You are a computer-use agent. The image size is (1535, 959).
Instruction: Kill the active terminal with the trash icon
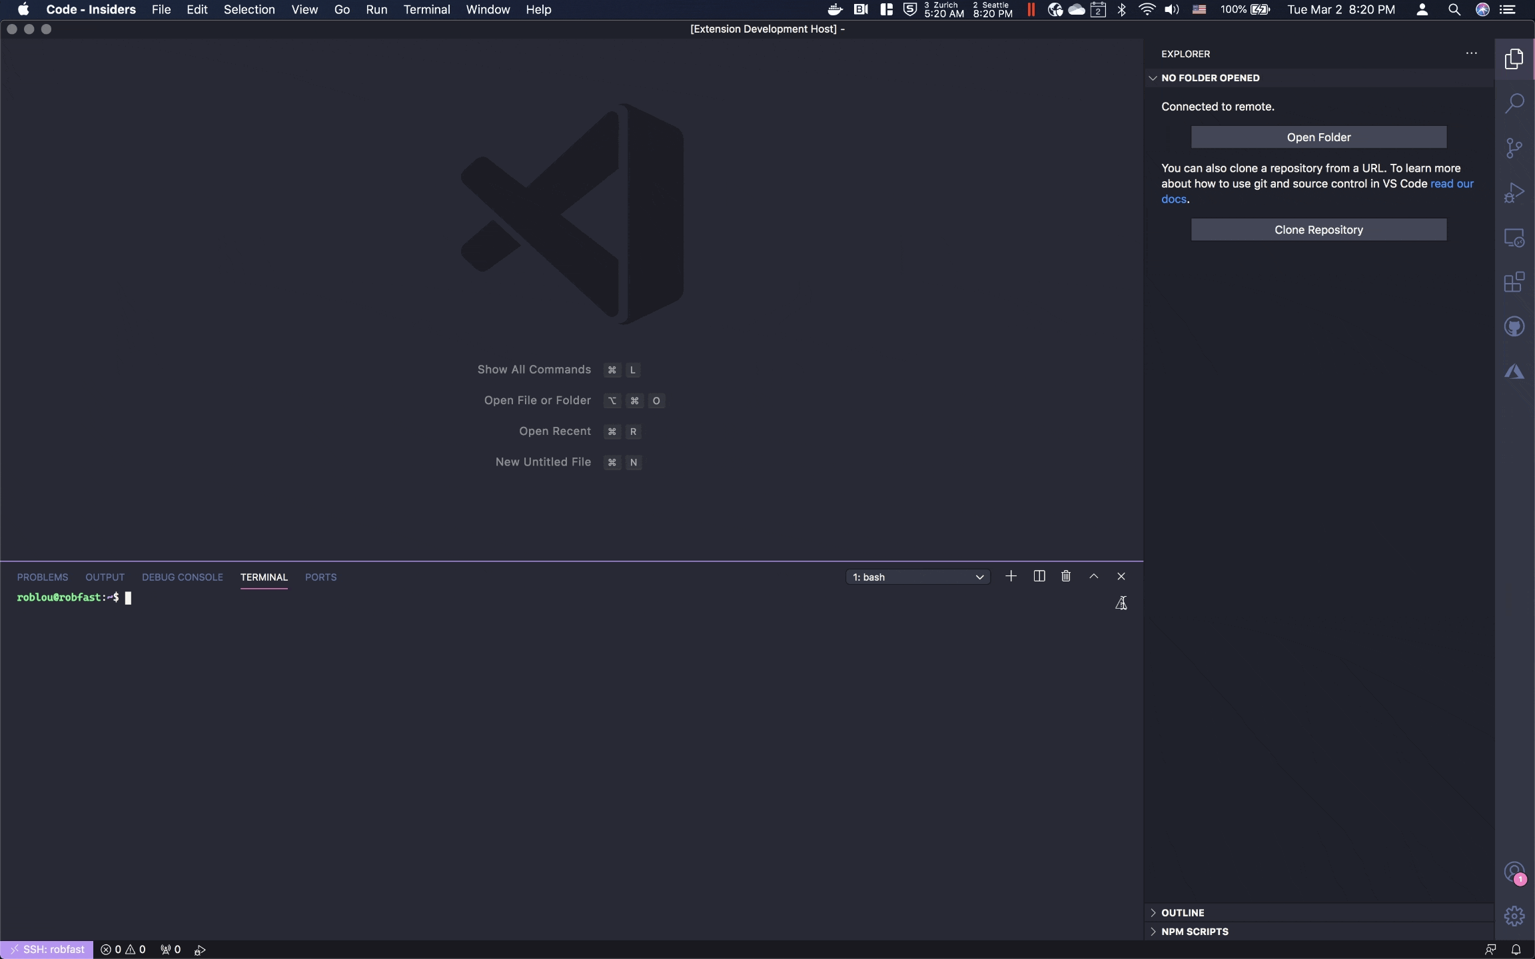point(1066,576)
